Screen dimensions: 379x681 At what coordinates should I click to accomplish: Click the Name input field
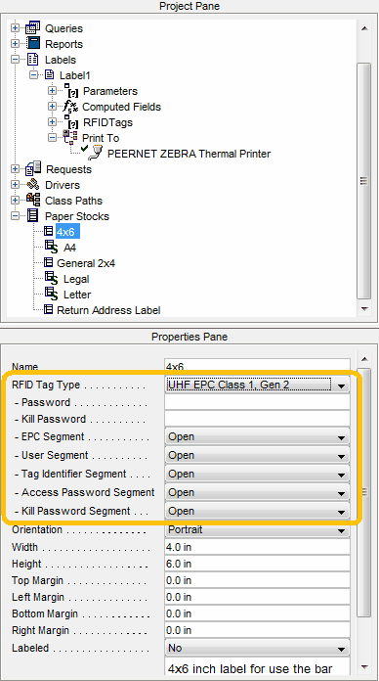point(257,366)
